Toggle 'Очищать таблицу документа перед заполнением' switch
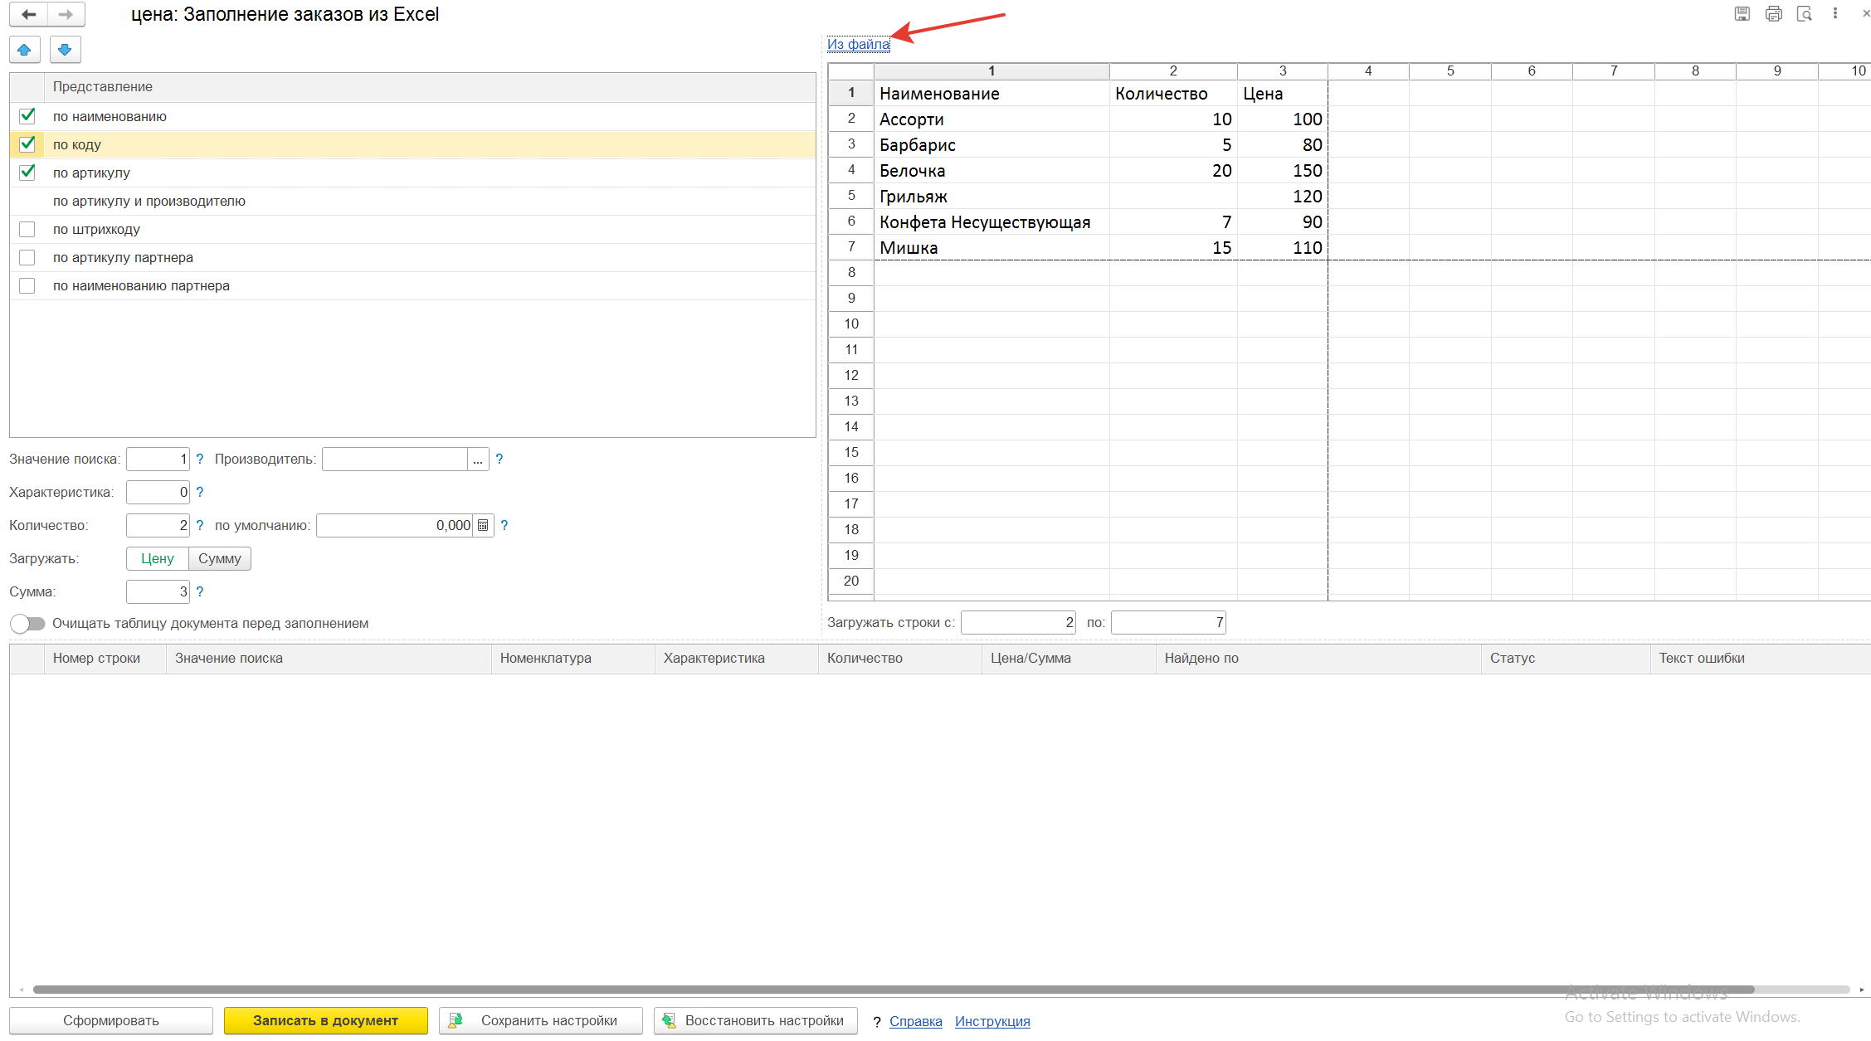Image resolution: width=1871 pixels, height=1041 pixels. (28, 623)
